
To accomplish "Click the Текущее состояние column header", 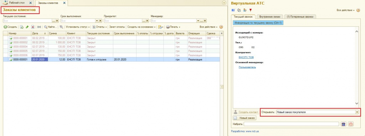I will click(99, 33).
